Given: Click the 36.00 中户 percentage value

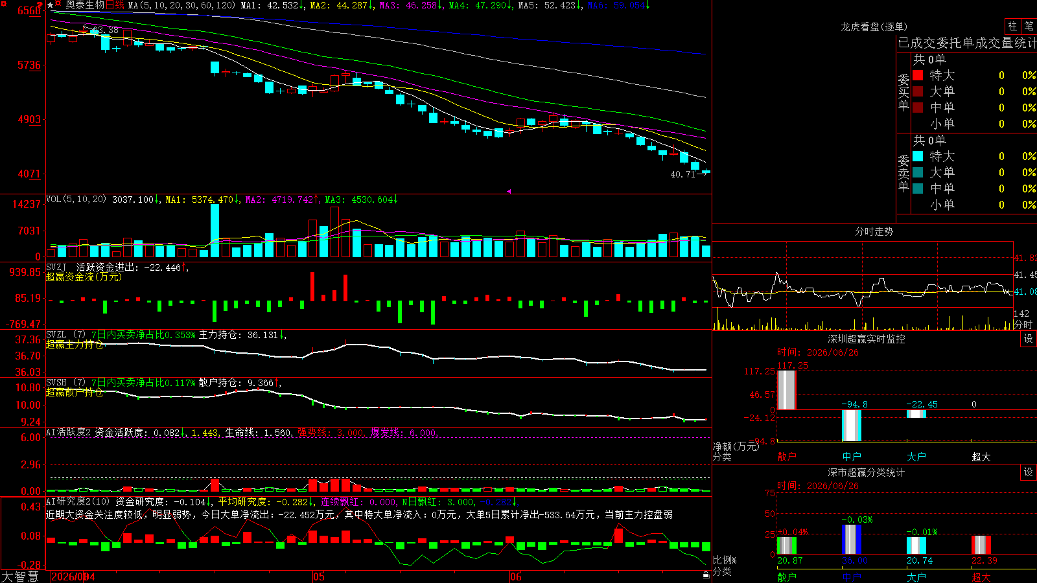Looking at the screenshot, I should click(854, 561).
